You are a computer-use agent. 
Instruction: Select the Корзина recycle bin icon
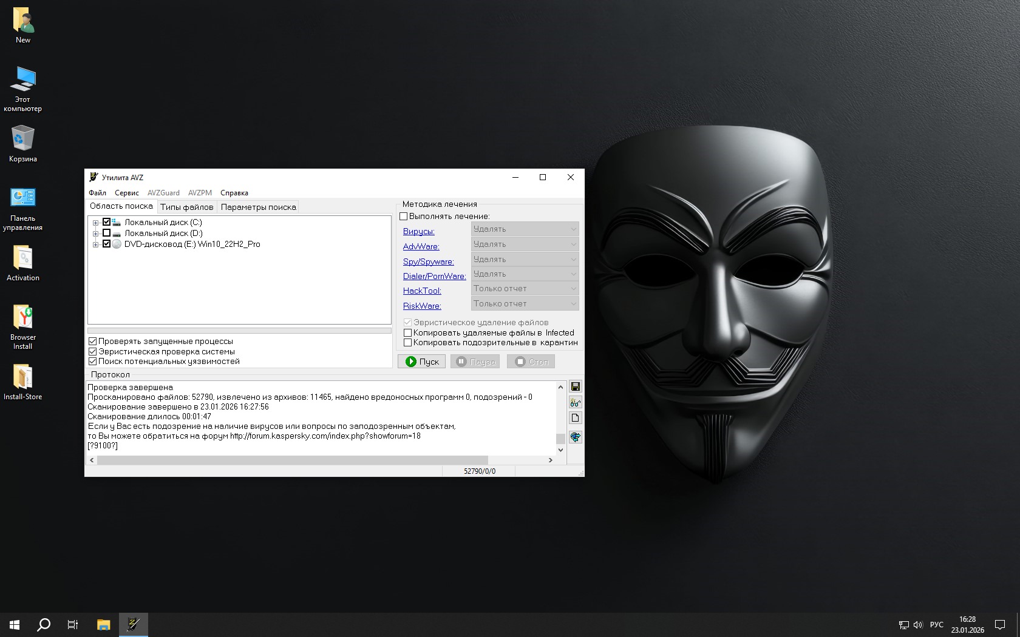tap(23, 144)
